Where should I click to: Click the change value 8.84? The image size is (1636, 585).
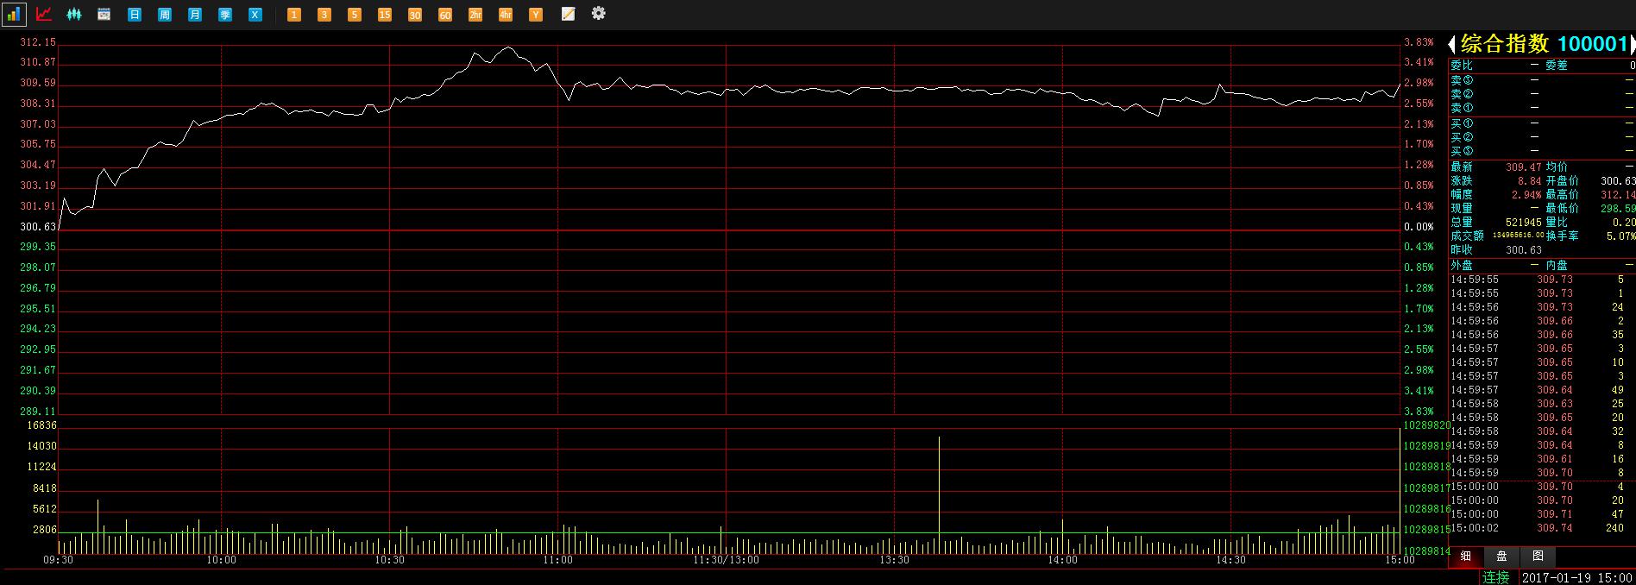(1530, 181)
